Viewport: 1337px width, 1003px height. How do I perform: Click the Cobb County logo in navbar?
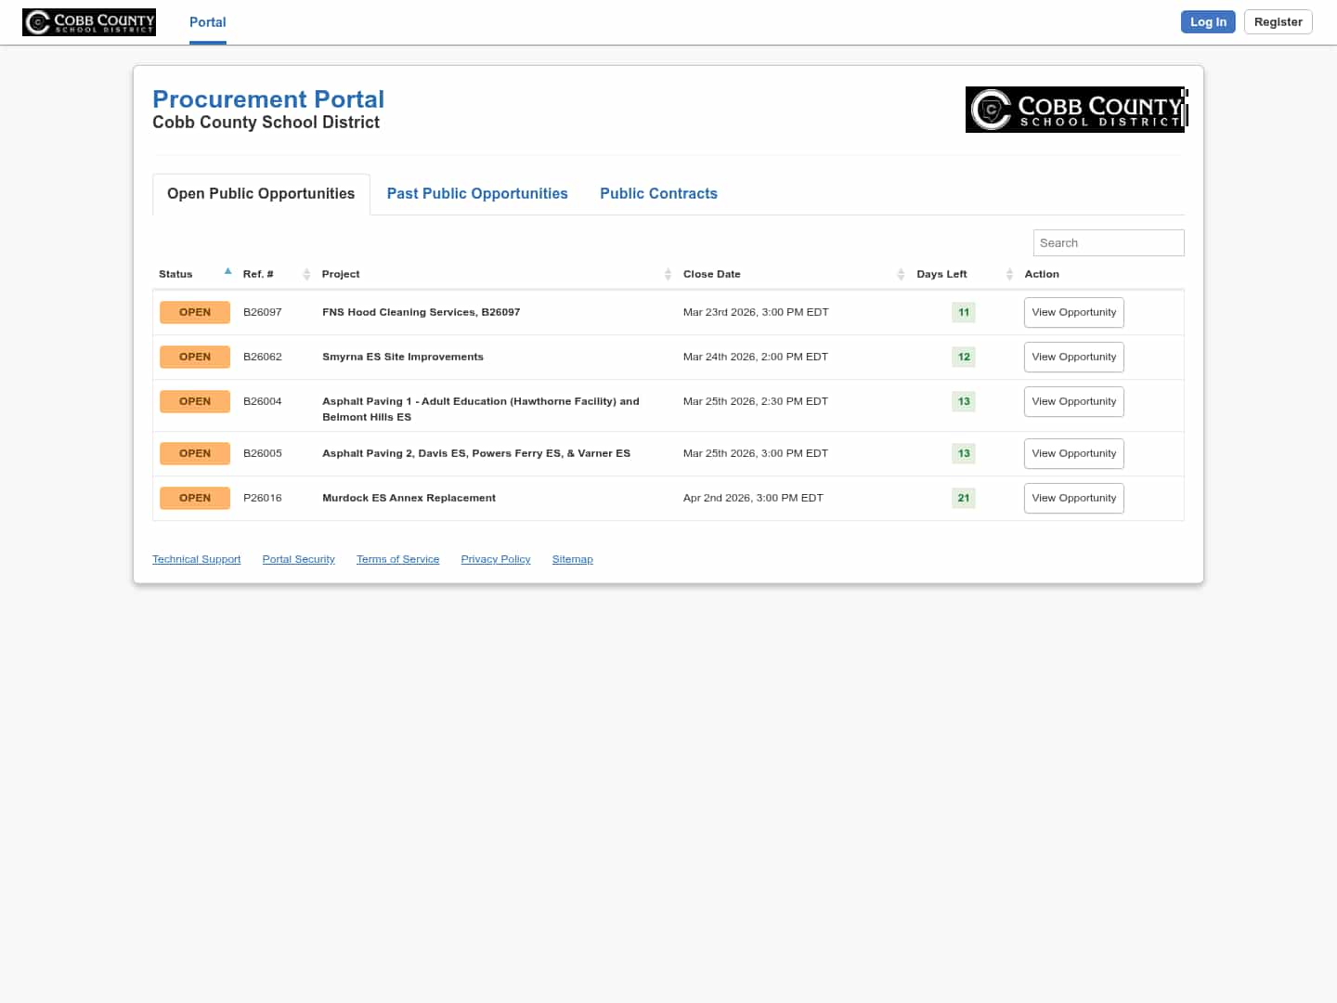pyautogui.click(x=89, y=22)
